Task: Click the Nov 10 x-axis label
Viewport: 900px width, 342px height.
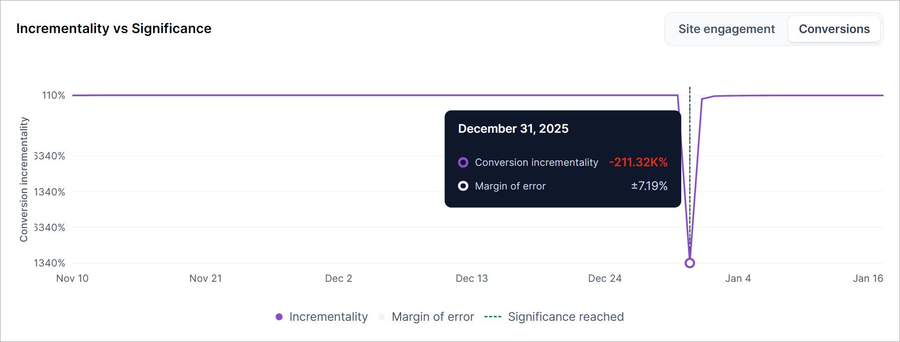Action: pos(72,278)
